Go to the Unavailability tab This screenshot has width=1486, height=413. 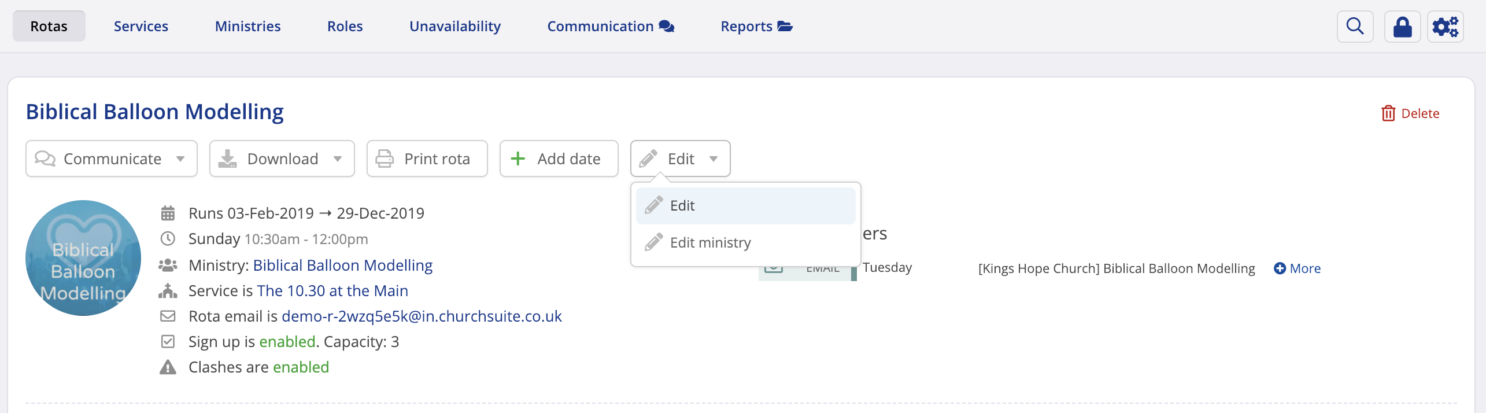coord(455,27)
